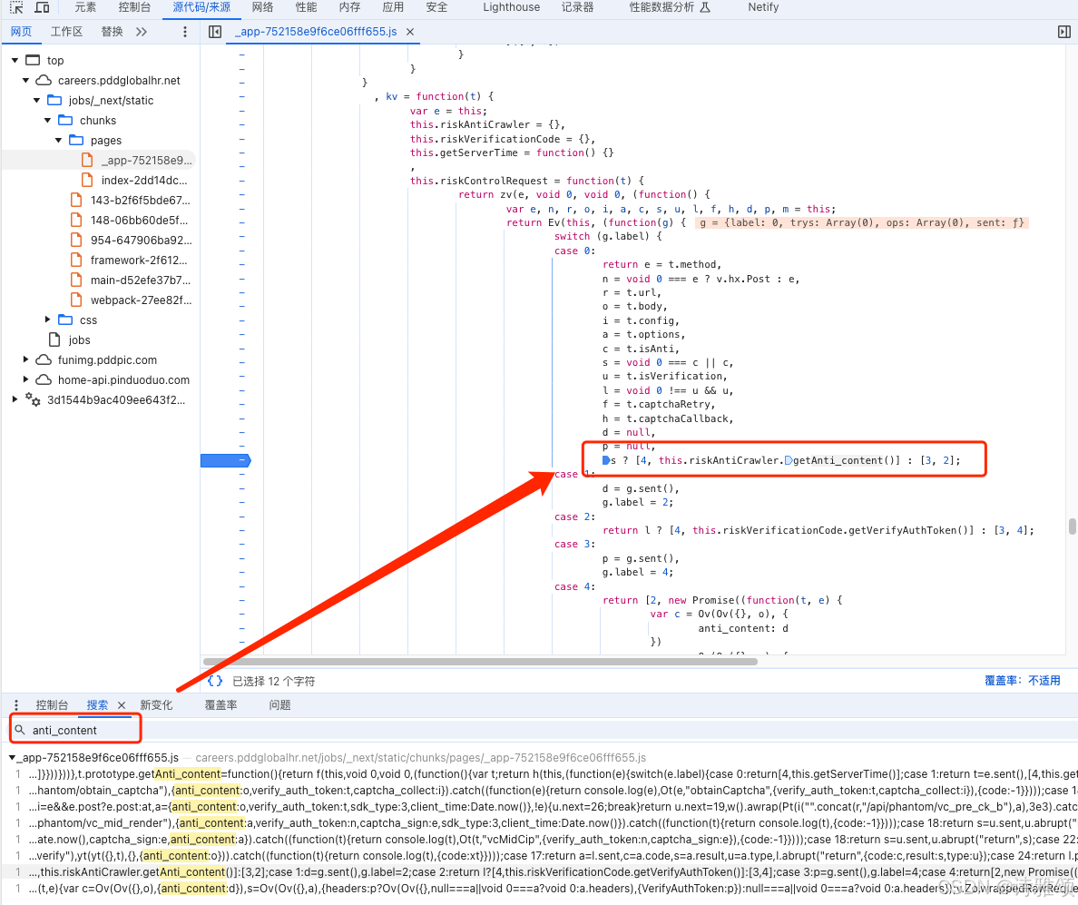The image size is (1078, 905).
Task: Open the drawer 控制台 tab
Action: (x=52, y=705)
